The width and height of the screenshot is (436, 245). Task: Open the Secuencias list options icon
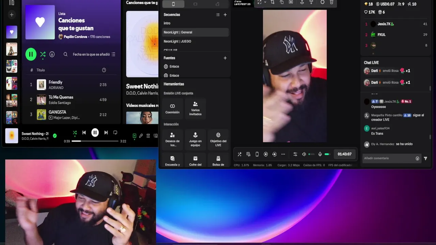click(218, 15)
